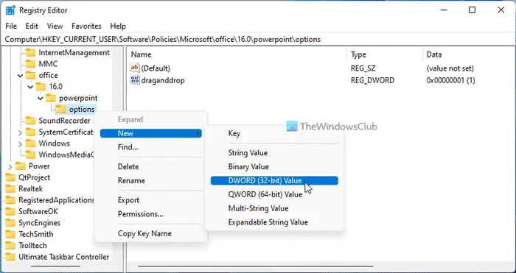Viewport: 516px width, 273px height.
Task: Click the TechSmith folder icon
Action: [x=10, y=234]
